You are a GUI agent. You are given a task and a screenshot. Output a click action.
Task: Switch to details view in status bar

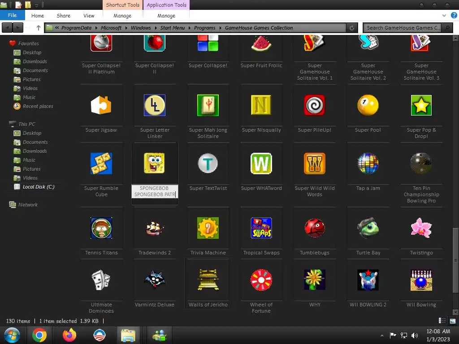click(442, 321)
